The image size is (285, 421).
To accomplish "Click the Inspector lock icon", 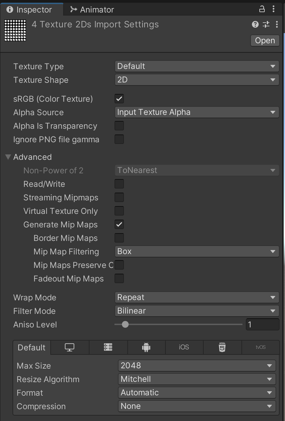I will (x=262, y=9).
